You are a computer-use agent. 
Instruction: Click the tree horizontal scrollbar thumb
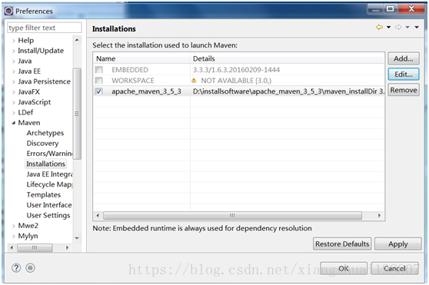(x=35, y=247)
